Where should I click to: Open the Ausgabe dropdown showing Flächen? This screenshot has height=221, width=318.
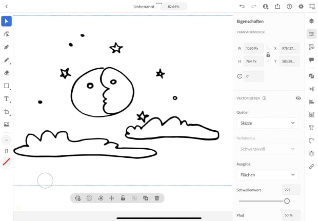click(x=267, y=175)
